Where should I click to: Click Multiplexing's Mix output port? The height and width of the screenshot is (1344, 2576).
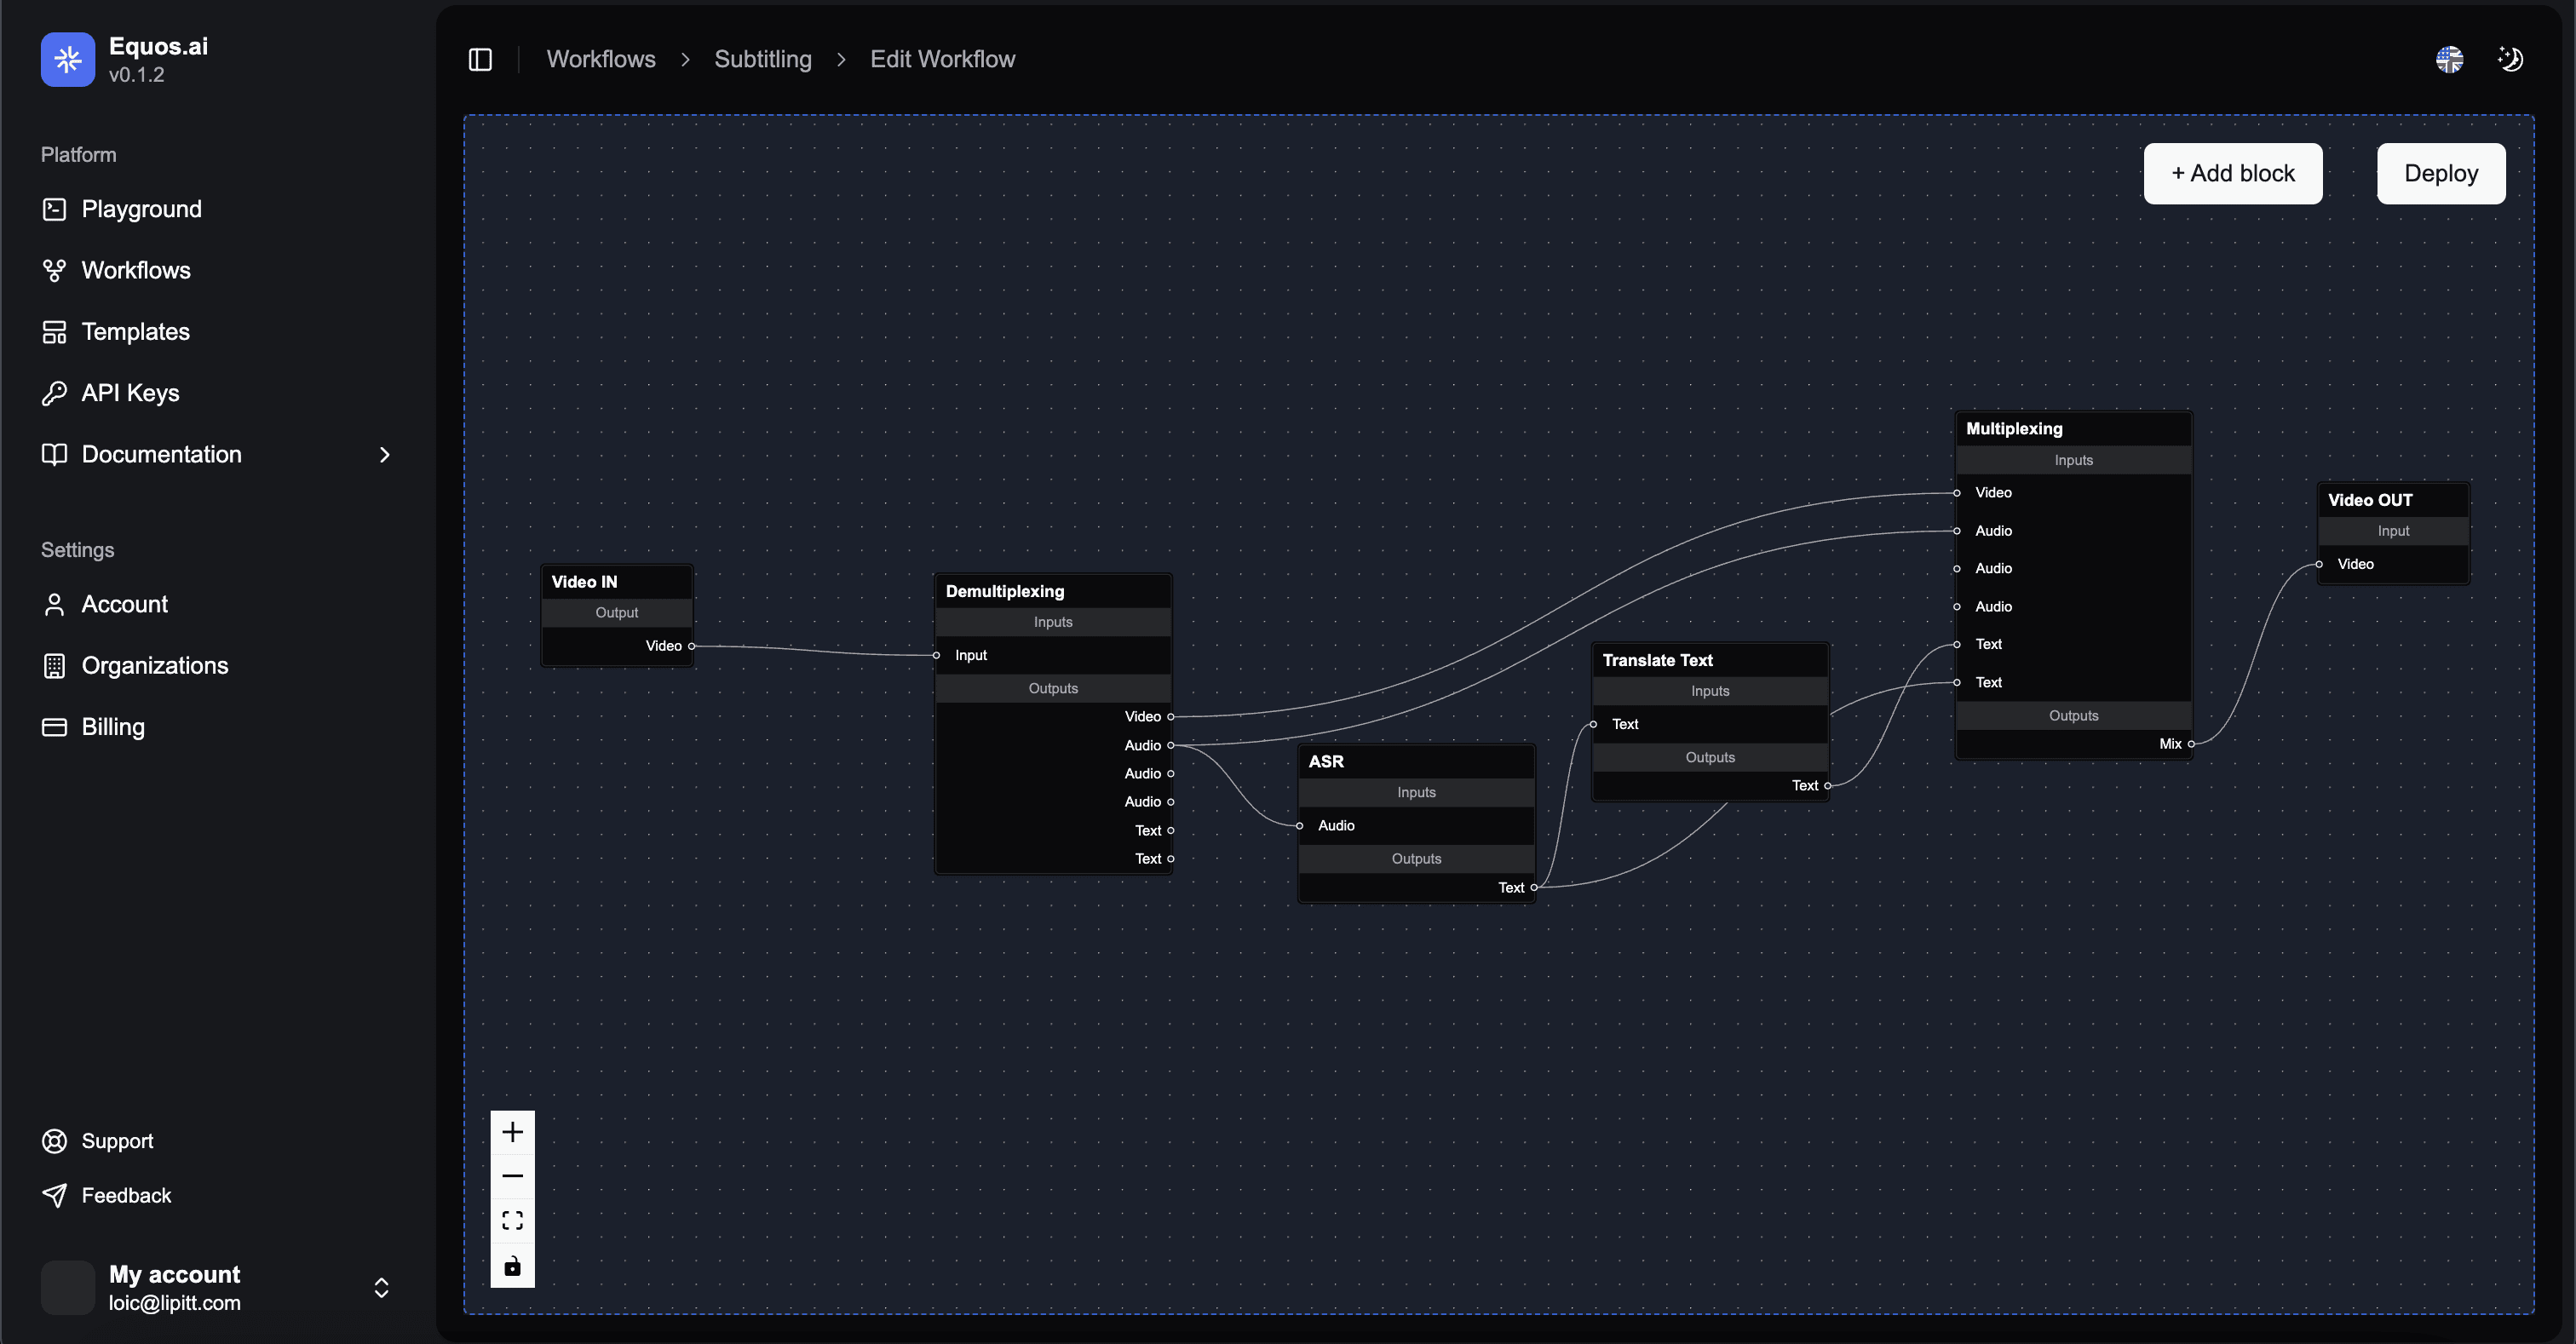pyautogui.click(x=2190, y=743)
